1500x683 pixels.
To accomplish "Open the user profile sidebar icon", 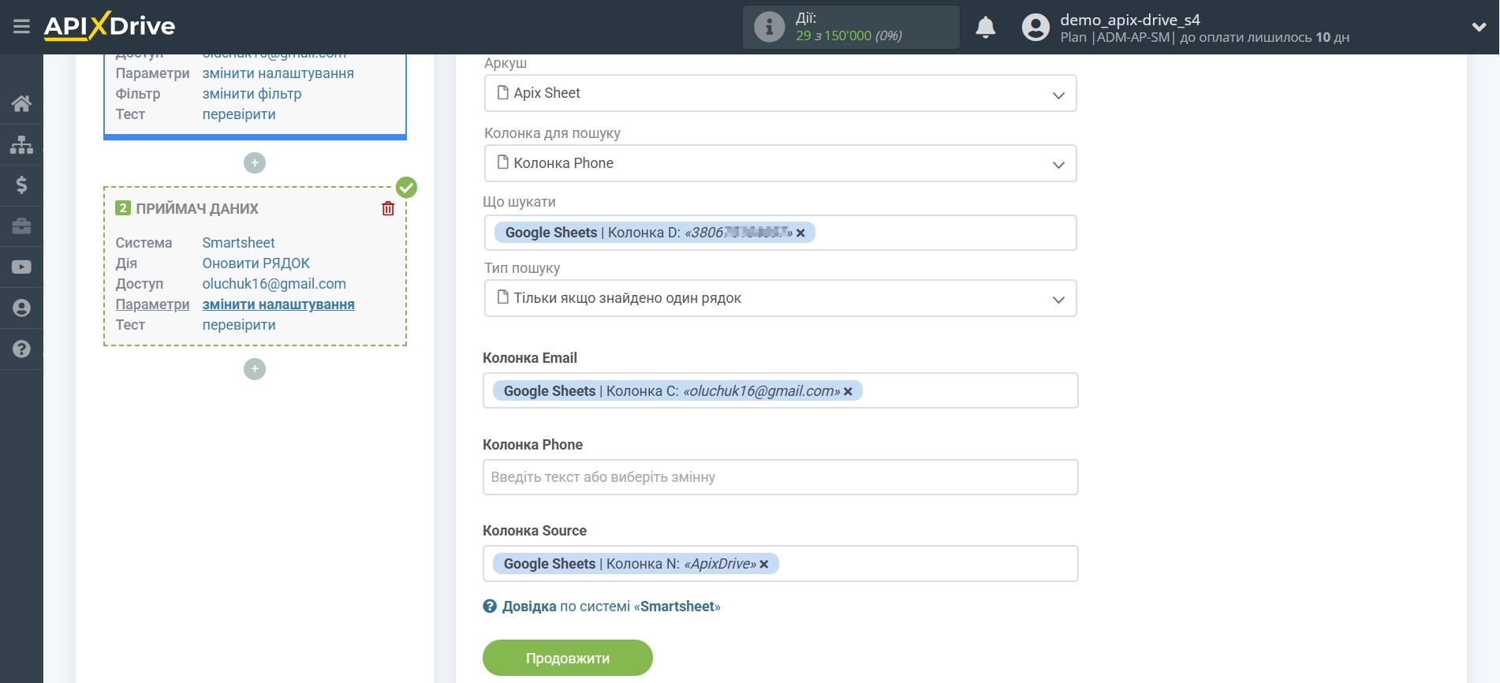I will (x=21, y=308).
